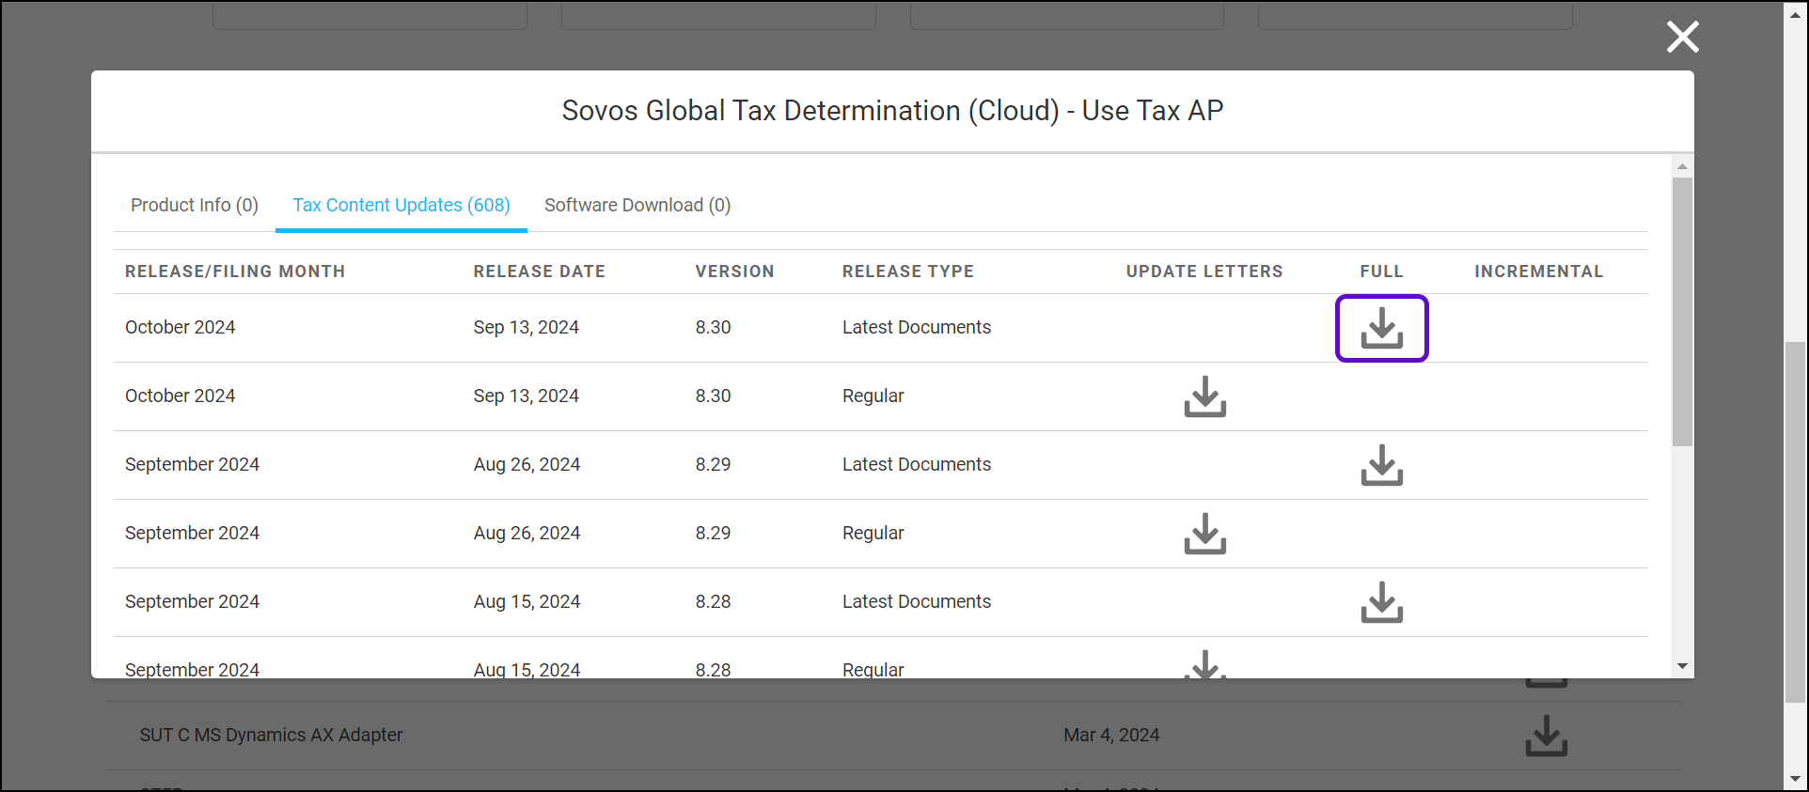Download SUT C MS Dynamics AX Adapter
Viewport: 1809px width, 792px height.
click(1546, 736)
